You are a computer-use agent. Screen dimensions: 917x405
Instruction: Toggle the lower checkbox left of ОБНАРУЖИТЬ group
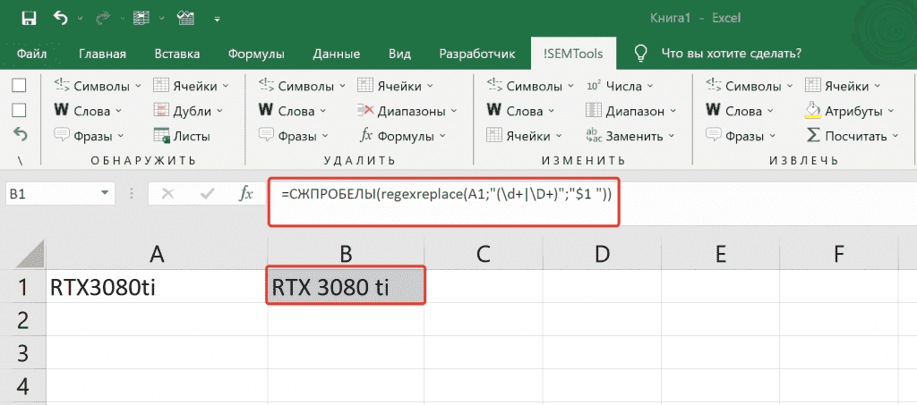point(20,110)
